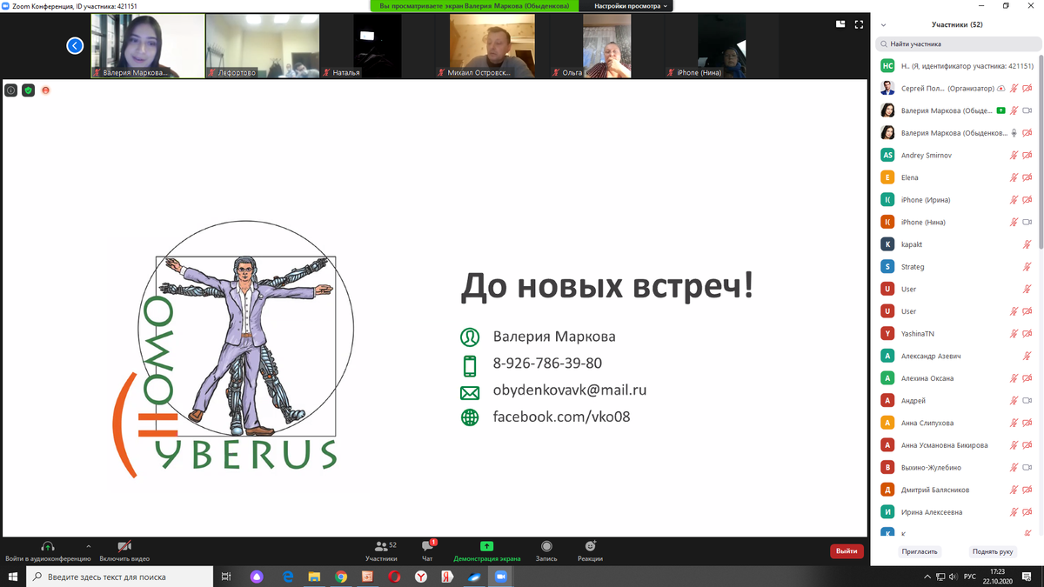Click muted microphone icon for Andrey Smirnov
Viewport: 1044px width, 587px height.
coord(1014,155)
